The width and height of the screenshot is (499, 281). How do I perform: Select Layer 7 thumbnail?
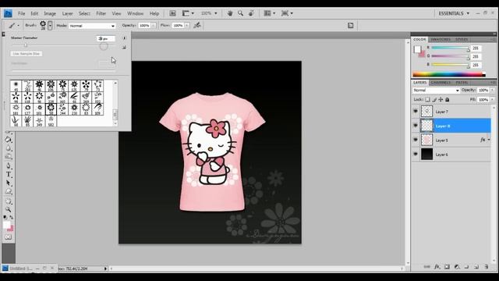426,111
